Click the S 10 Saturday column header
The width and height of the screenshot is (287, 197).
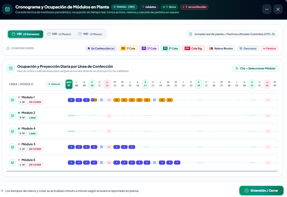(x=92, y=84)
